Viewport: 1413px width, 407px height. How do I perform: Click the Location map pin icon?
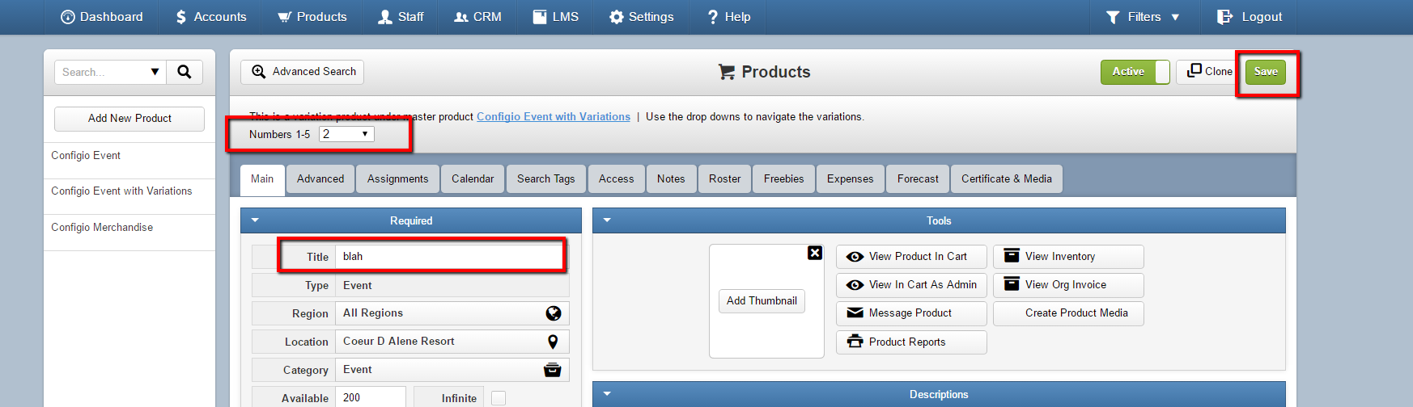coord(553,342)
